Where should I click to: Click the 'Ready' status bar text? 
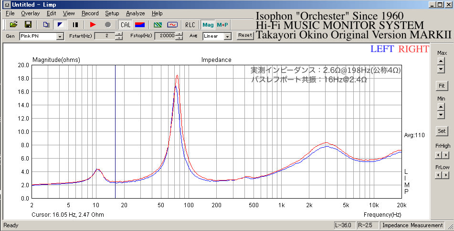(x=11, y=225)
